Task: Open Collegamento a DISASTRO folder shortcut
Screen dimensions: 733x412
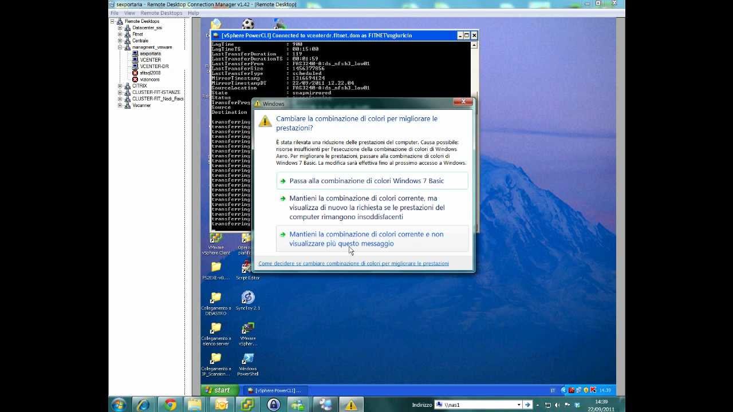Action: pyautogui.click(x=216, y=303)
